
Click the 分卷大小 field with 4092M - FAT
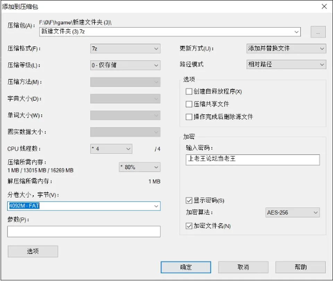[84, 206]
